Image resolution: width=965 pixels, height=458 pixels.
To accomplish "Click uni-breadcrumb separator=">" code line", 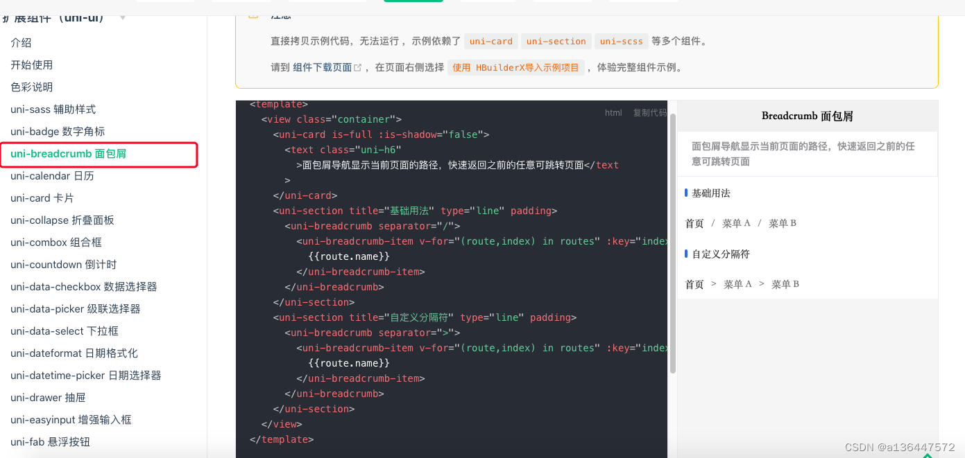I will [x=373, y=333].
